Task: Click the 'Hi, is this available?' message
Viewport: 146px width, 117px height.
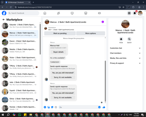Action: pos(58,58)
